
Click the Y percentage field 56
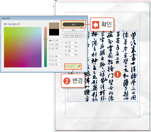point(71,51)
